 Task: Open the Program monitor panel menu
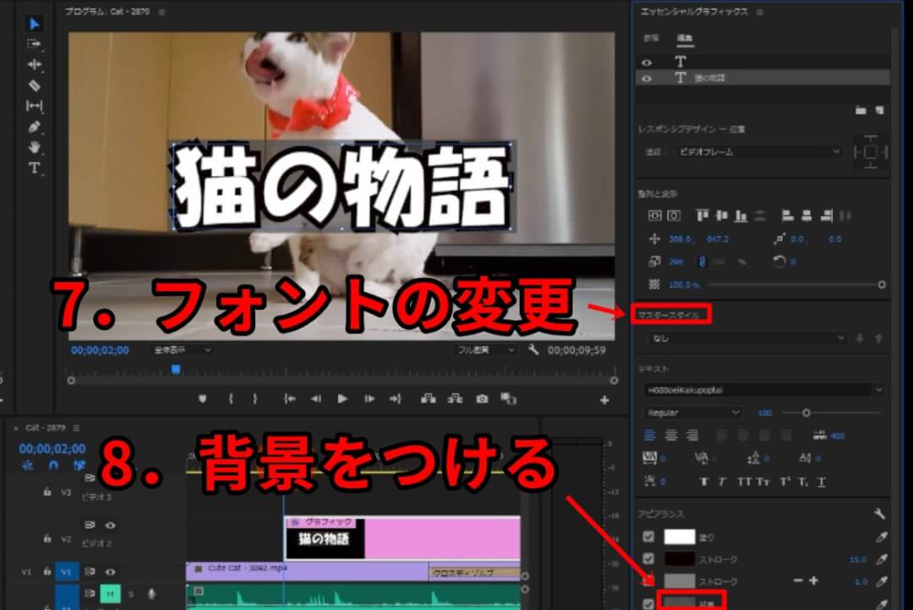coord(161,12)
